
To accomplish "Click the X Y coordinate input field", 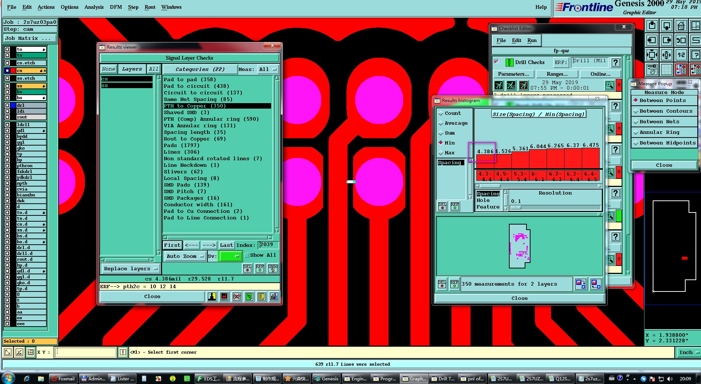I will pyautogui.click(x=86, y=353).
